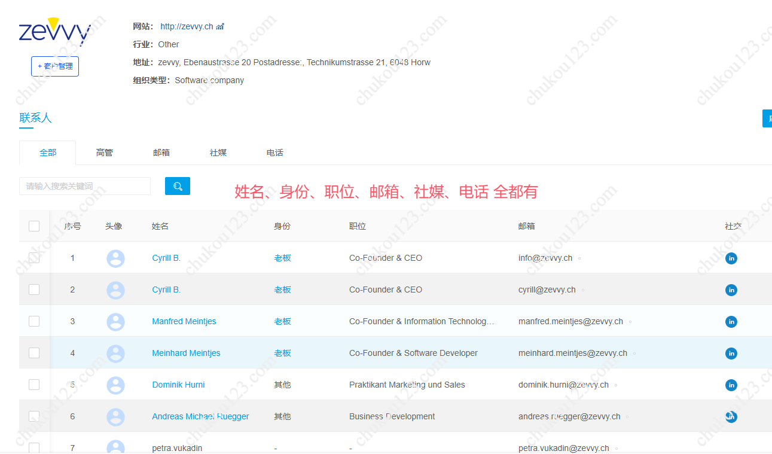Click 'Praktikant Marketing und Sales' cell
Viewport: 772px width, 454px height.
tap(407, 385)
